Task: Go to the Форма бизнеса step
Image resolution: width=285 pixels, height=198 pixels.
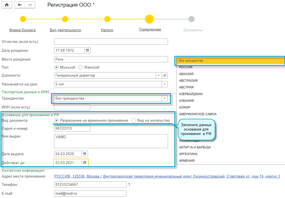Action: coord(22,30)
